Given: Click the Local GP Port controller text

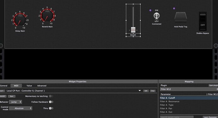Looking at the screenshot, I should [x=26, y=91].
